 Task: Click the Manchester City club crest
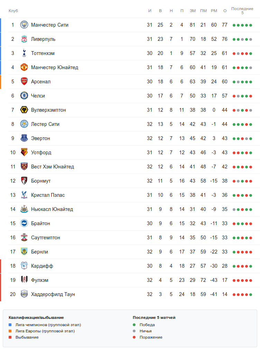24,25
